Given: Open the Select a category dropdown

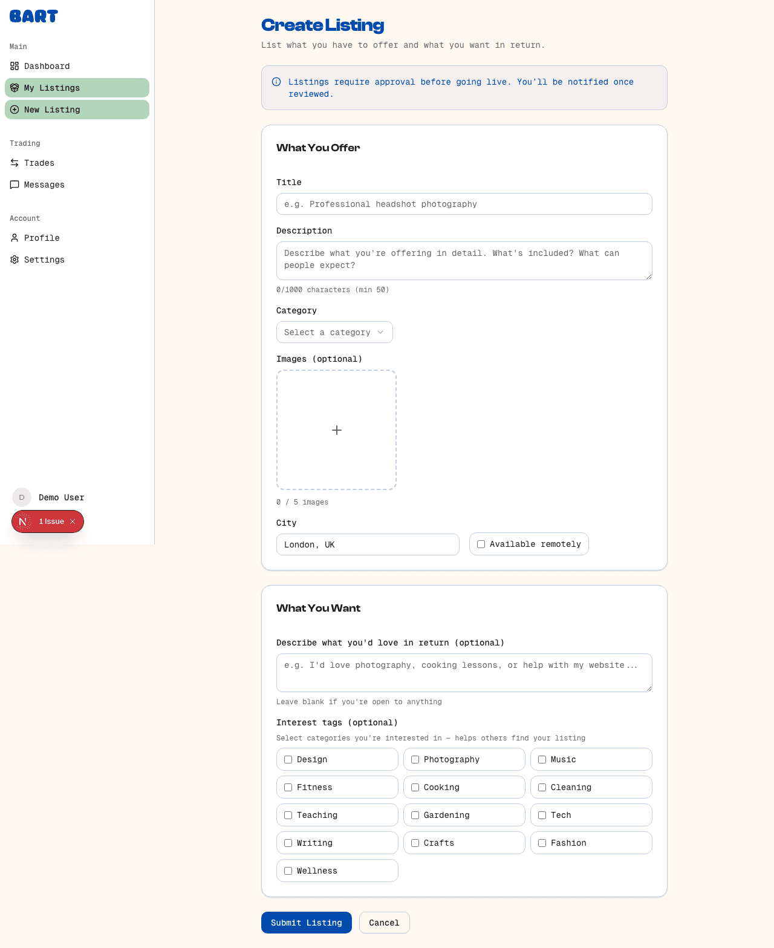Looking at the screenshot, I should [x=334, y=332].
